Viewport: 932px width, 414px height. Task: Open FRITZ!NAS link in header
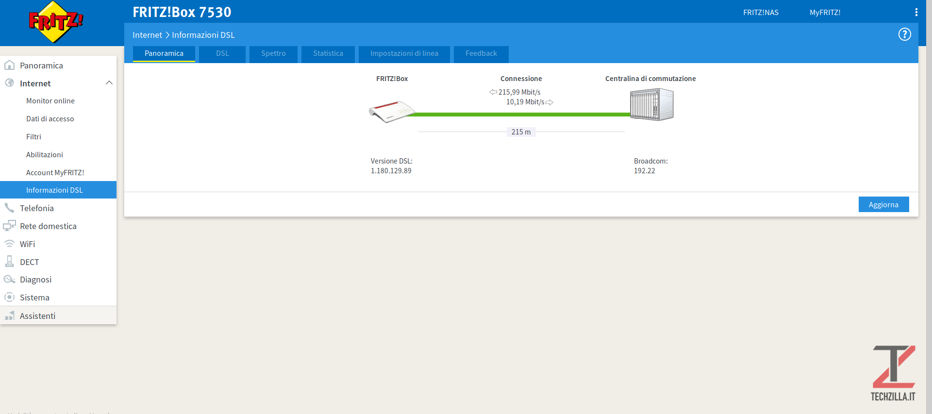coord(761,12)
